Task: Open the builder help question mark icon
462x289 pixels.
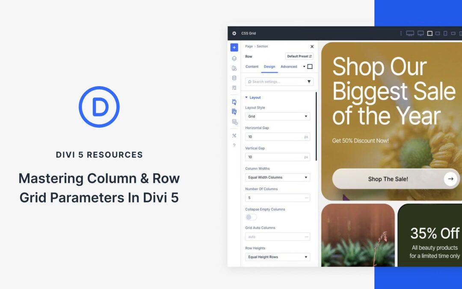Action: (234, 145)
